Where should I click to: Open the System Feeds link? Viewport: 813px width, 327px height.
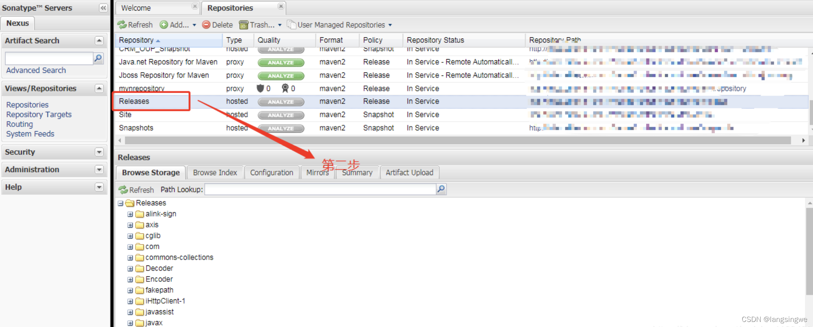coord(30,134)
